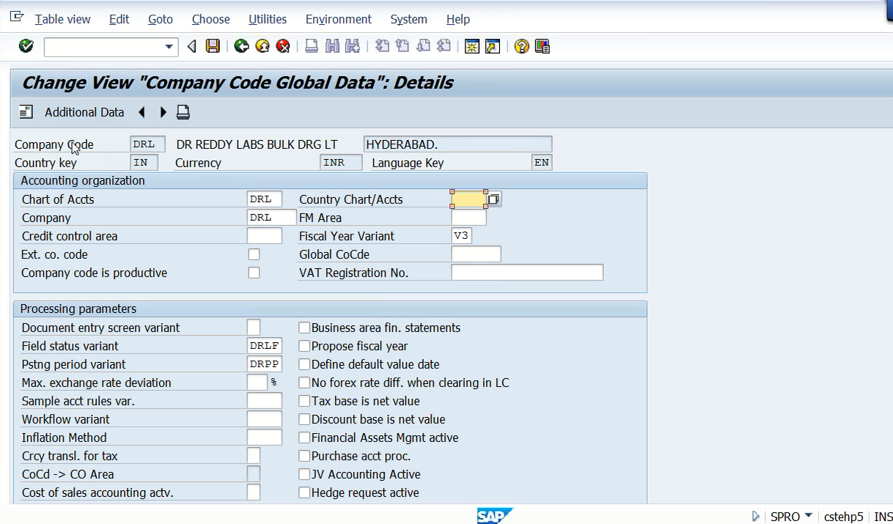The width and height of the screenshot is (893, 524).
Task: Toggle INS insert mode indicator
Action: 883,517
